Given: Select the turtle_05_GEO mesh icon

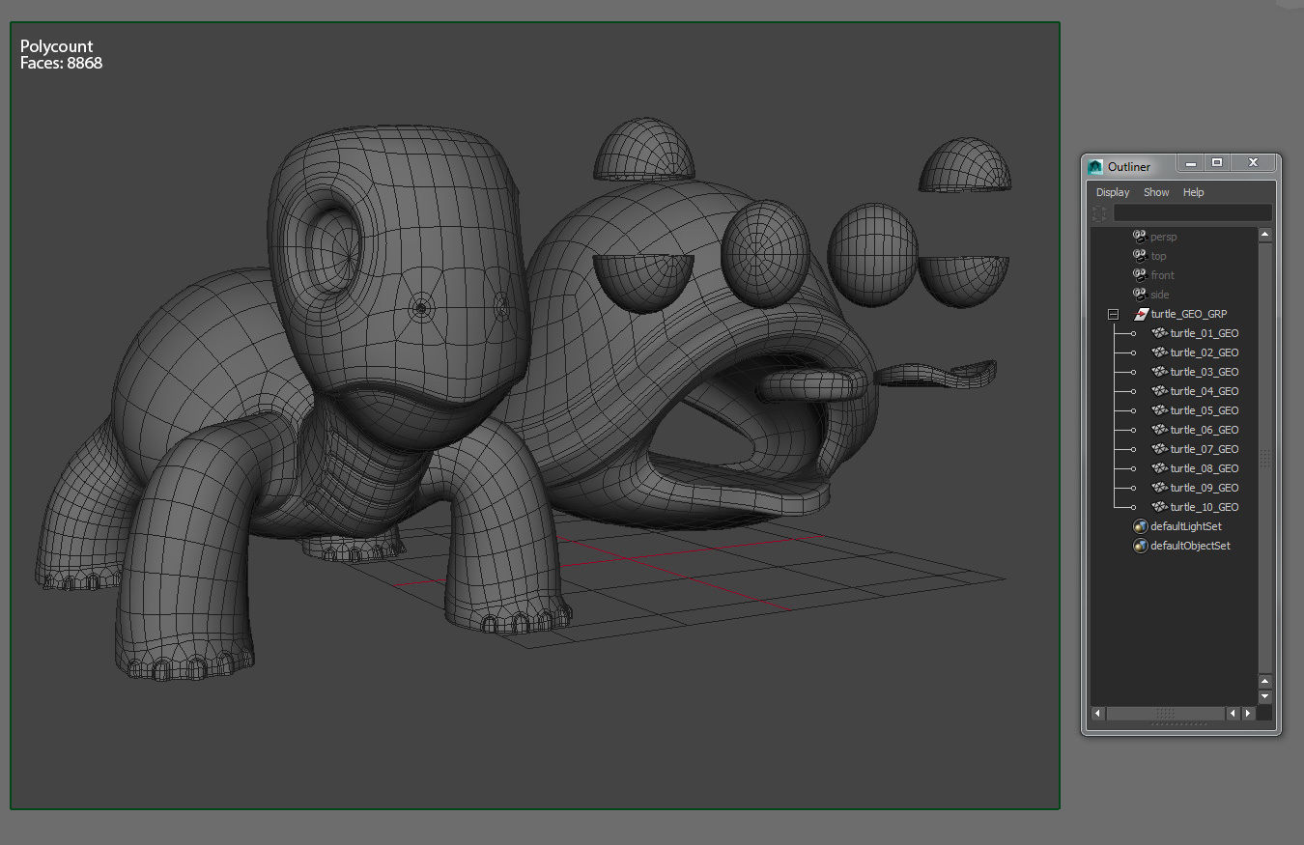Looking at the screenshot, I should point(1159,410).
